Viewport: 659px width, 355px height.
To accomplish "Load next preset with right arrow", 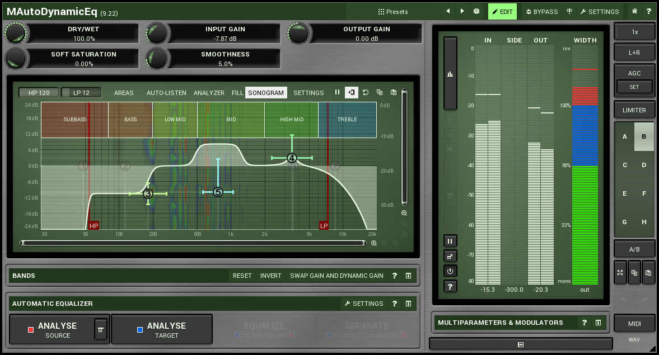I will pos(462,11).
